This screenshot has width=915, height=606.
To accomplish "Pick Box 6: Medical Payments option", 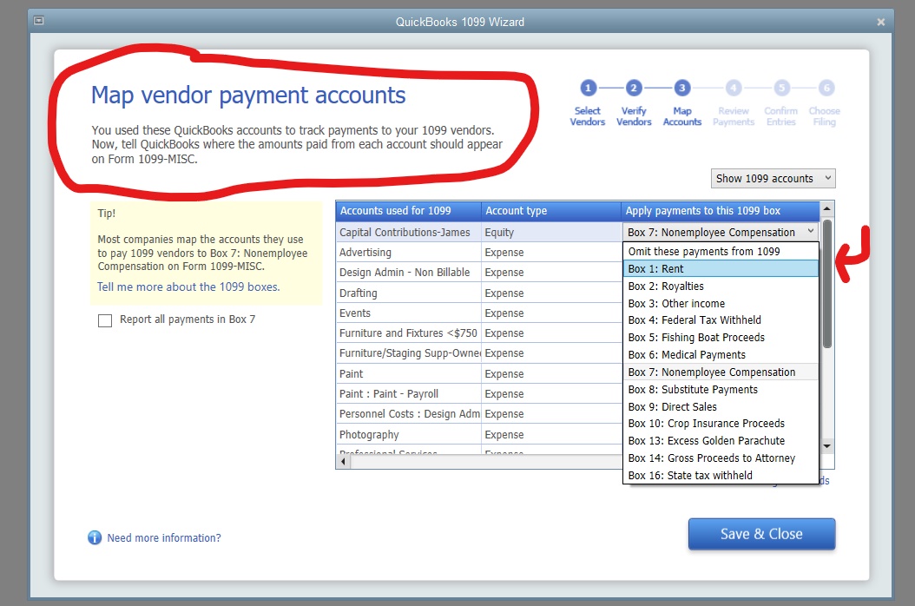I will [x=721, y=355].
